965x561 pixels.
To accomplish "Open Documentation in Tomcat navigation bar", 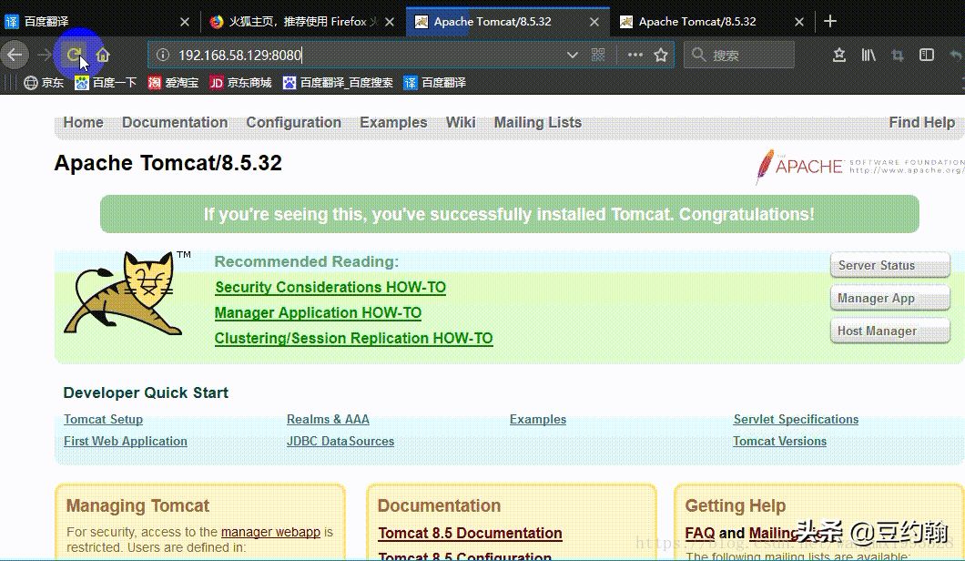I will (175, 123).
